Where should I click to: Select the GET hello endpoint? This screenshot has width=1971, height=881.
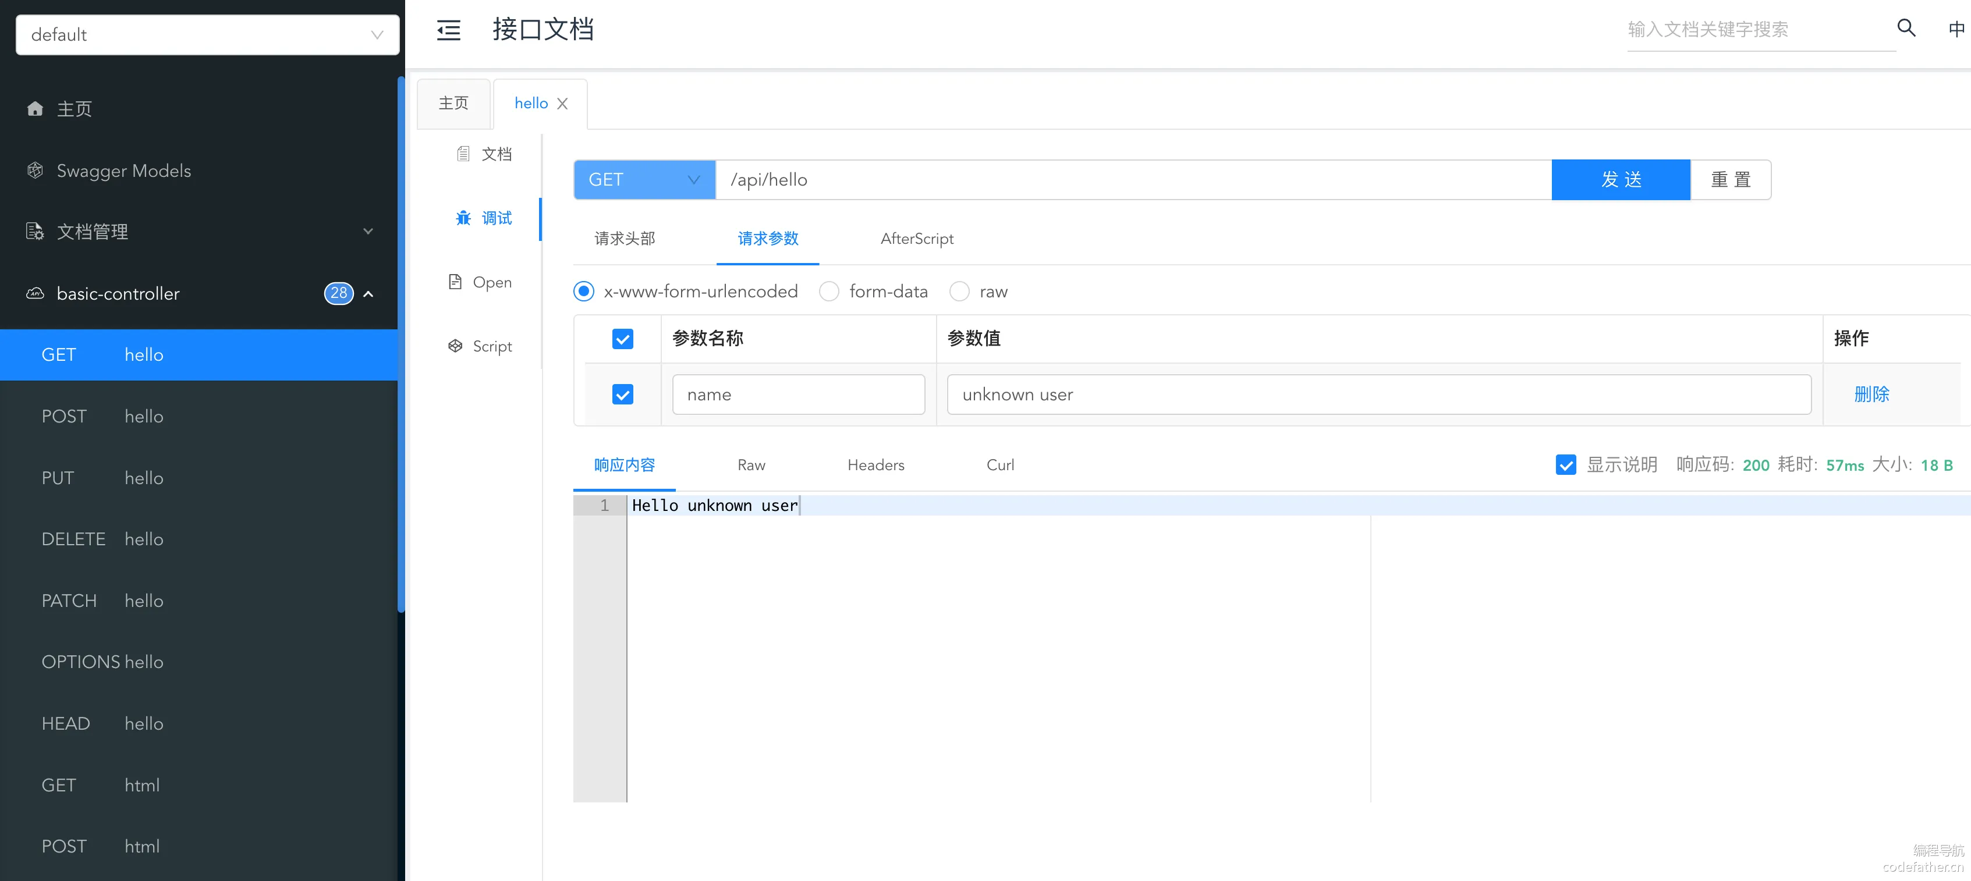[x=199, y=355]
